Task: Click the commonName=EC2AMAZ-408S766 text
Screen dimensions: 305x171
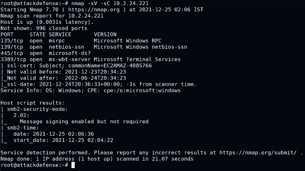Action: [x=110, y=66]
